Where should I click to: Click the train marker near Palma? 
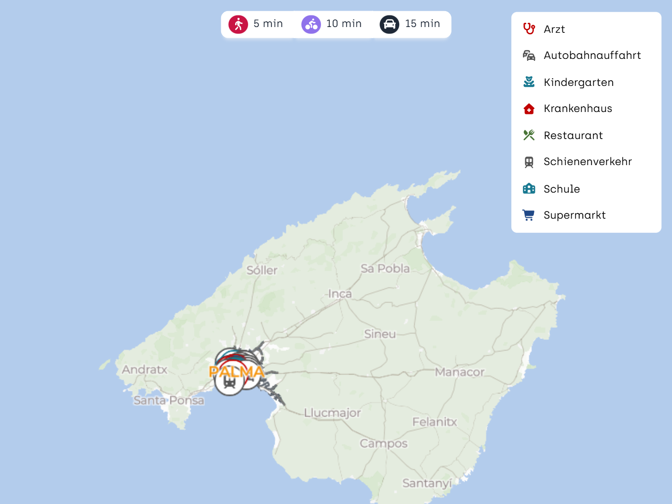(x=229, y=383)
